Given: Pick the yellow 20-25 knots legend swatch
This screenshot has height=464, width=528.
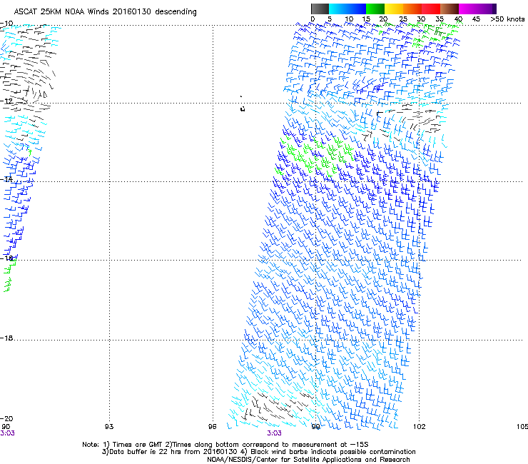Looking at the screenshot, I should [x=394, y=9].
